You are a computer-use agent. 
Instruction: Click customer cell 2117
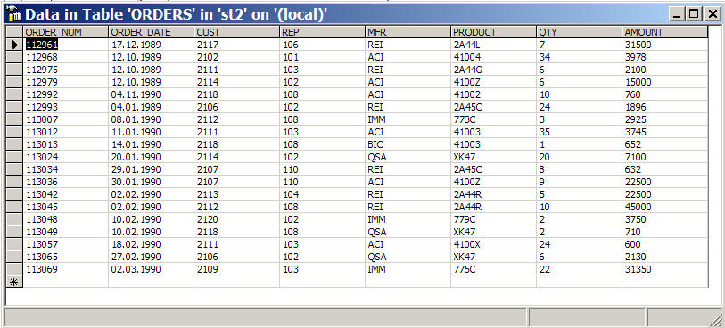tap(236, 45)
